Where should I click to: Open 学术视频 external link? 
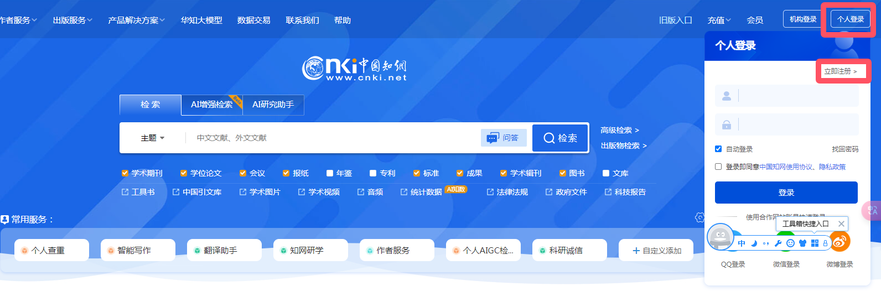(x=319, y=192)
